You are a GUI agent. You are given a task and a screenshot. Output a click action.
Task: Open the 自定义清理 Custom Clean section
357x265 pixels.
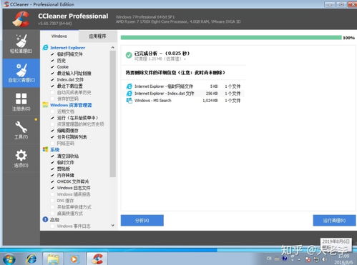pos(21,73)
